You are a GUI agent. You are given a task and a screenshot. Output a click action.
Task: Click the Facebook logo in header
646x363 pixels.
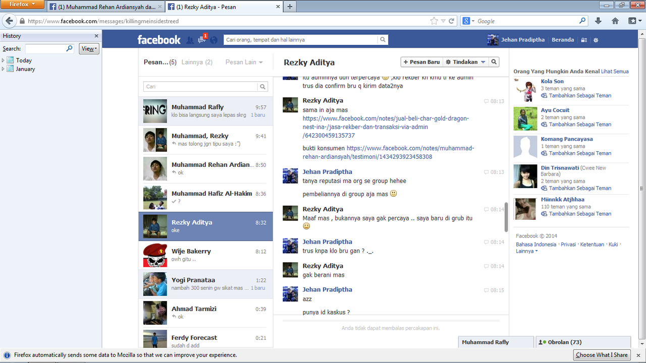point(158,40)
